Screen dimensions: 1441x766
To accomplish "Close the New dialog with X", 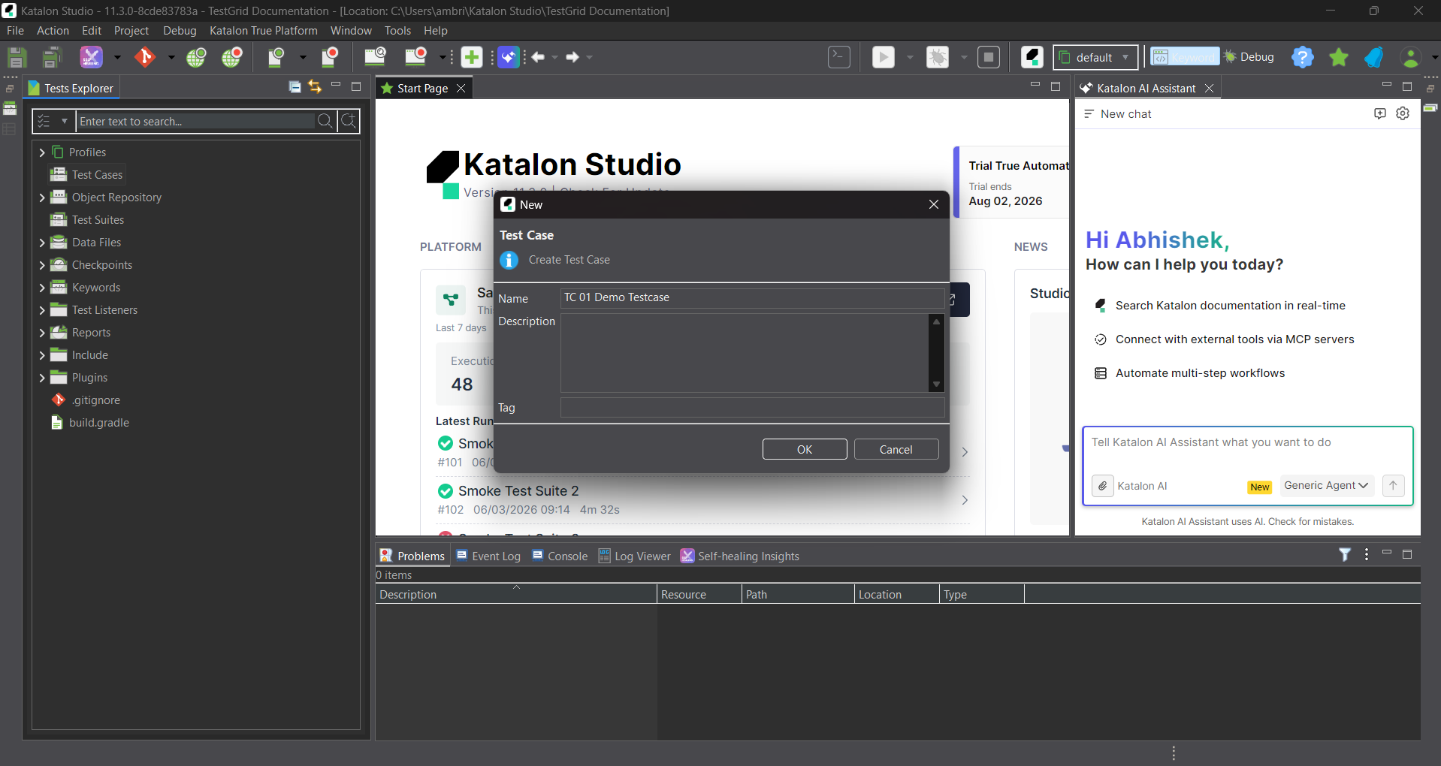I will click(934, 204).
